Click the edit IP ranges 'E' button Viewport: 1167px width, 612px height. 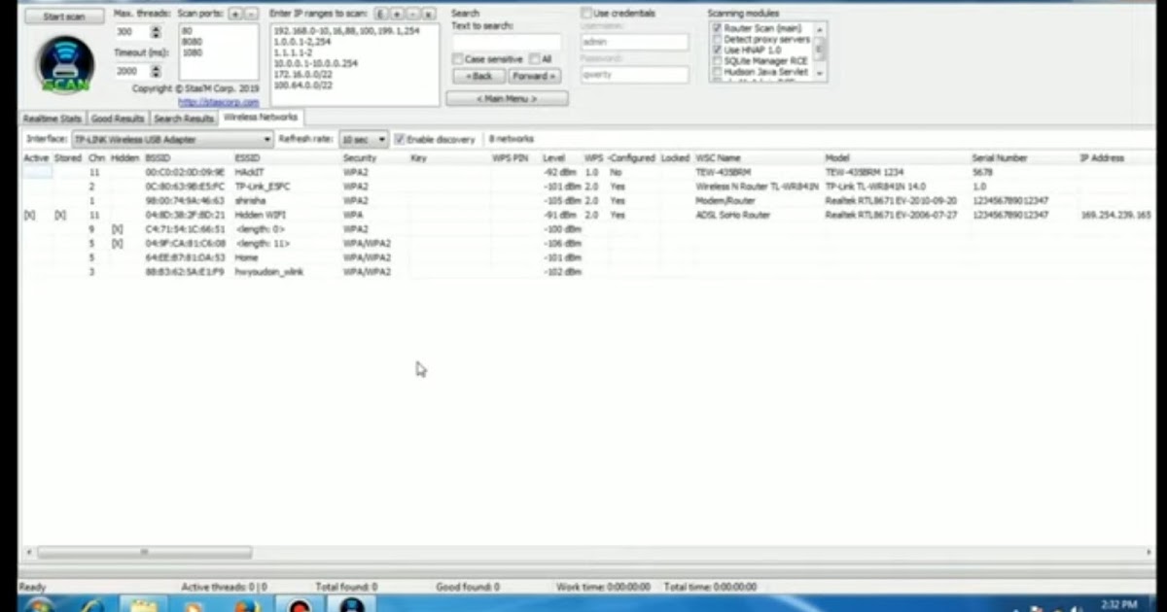[381, 15]
